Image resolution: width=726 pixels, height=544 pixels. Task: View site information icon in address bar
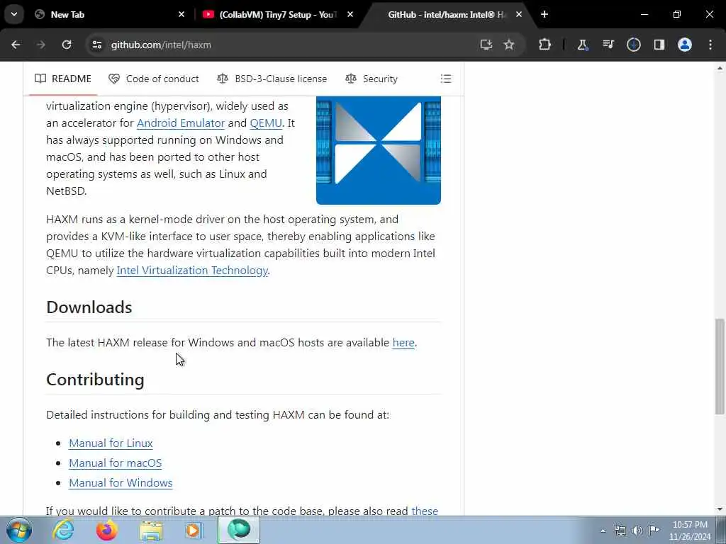(96, 45)
